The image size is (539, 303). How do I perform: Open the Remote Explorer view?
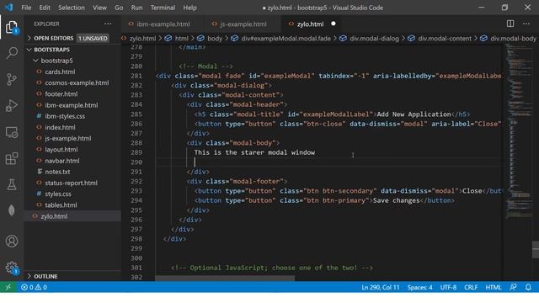coord(12,132)
